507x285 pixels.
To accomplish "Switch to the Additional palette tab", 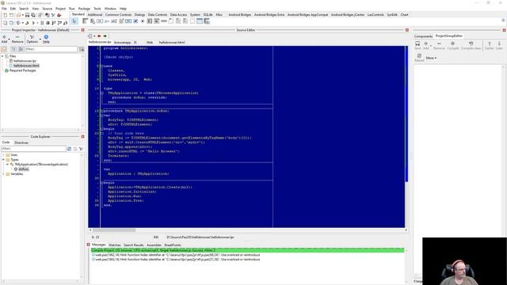I will [x=95, y=14].
